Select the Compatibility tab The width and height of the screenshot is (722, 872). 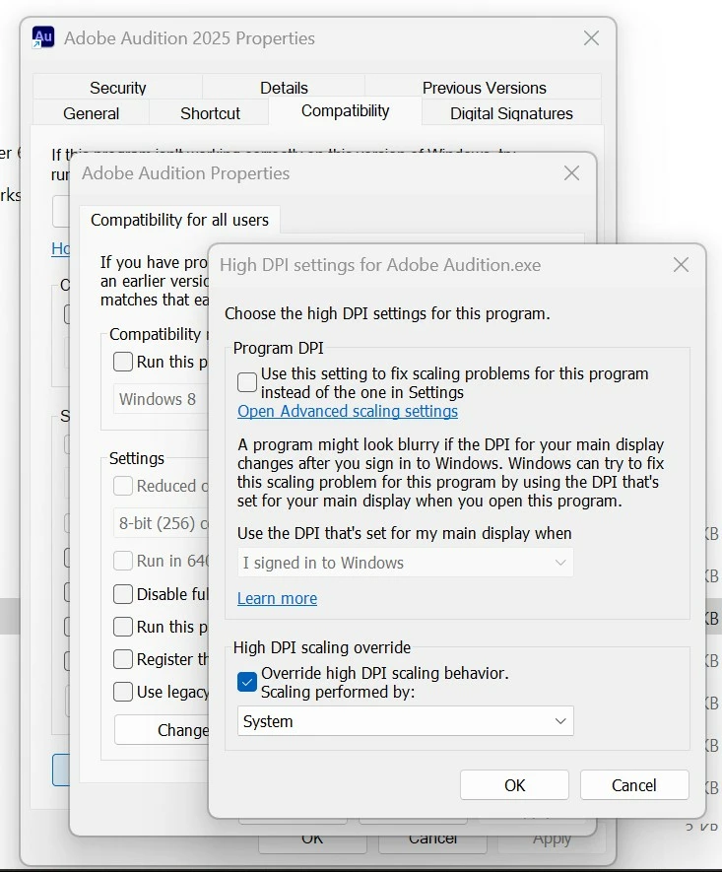coord(345,110)
